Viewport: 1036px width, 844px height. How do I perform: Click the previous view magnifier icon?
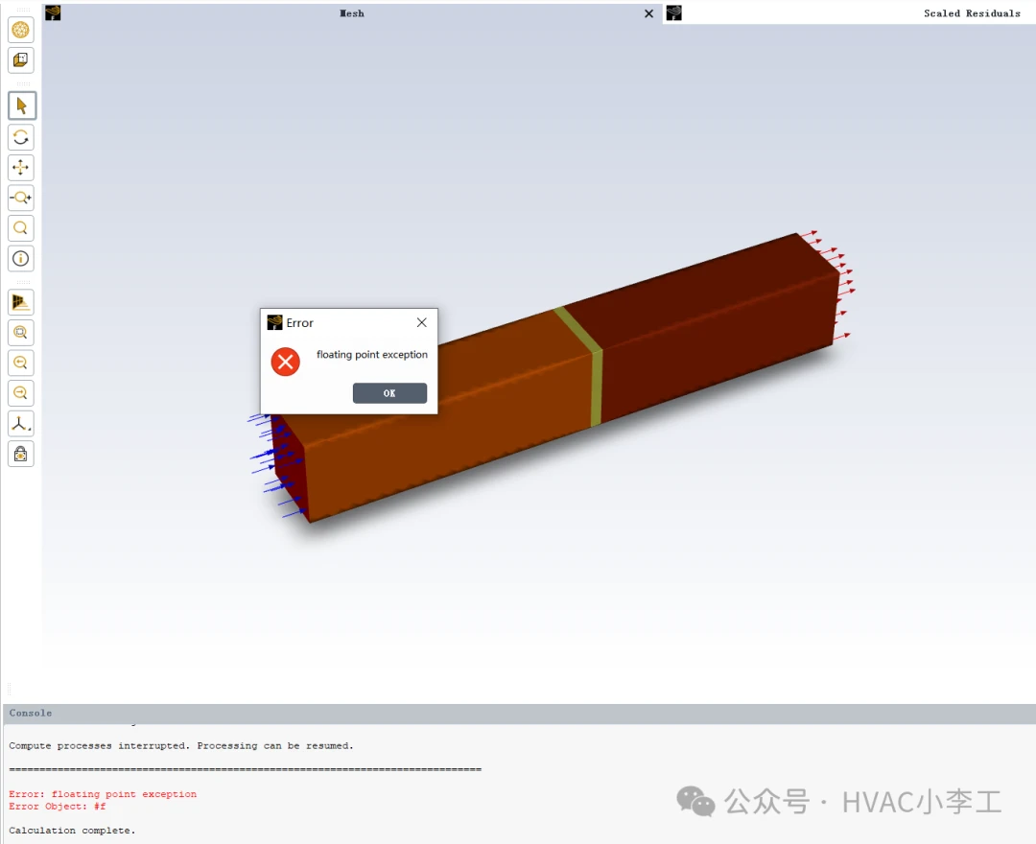coord(21,363)
